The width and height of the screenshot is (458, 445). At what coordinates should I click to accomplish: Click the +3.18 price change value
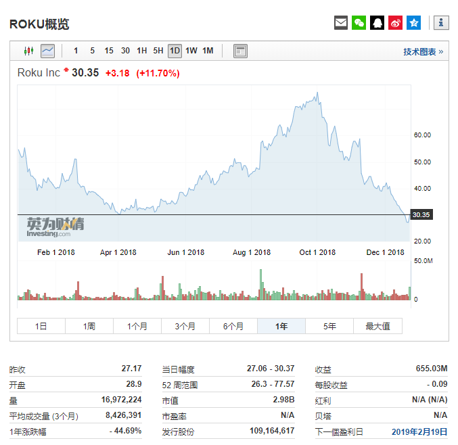click(117, 73)
